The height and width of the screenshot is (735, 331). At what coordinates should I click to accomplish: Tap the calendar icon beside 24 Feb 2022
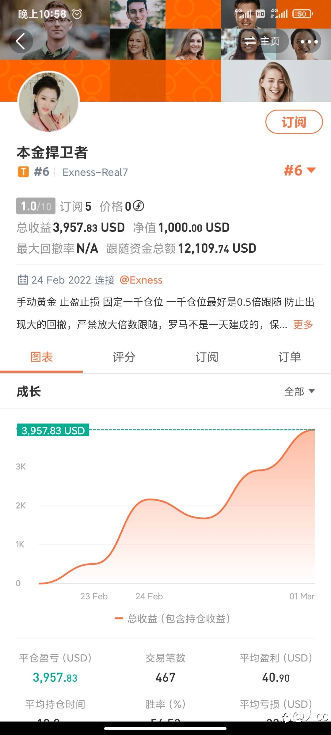(23, 280)
